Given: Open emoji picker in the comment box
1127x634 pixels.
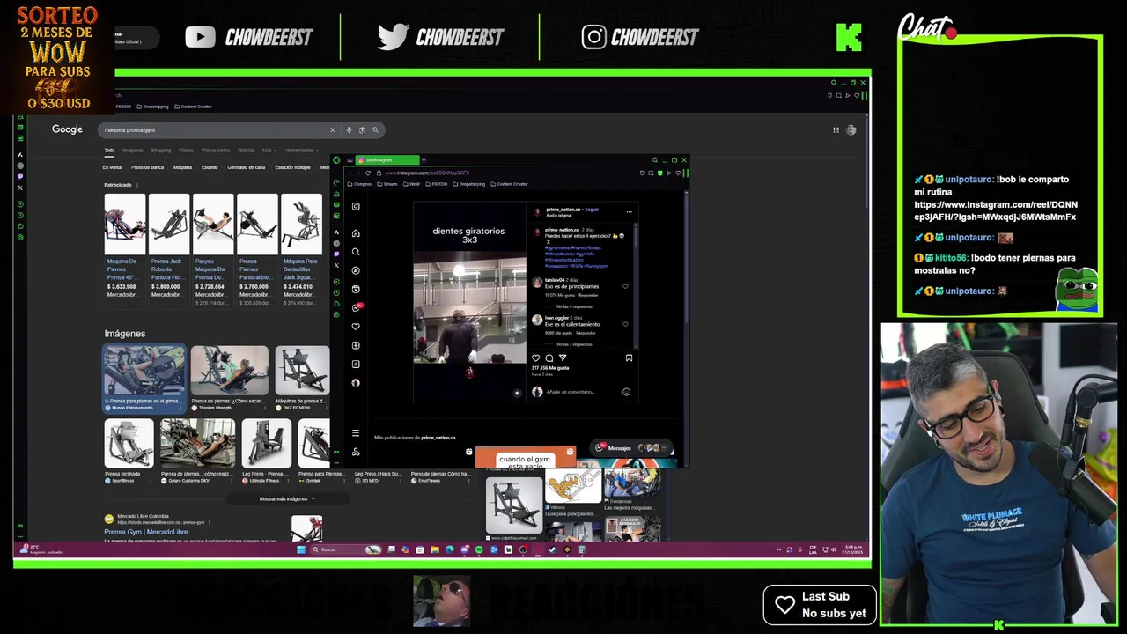Looking at the screenshot, I should point(626,392).
